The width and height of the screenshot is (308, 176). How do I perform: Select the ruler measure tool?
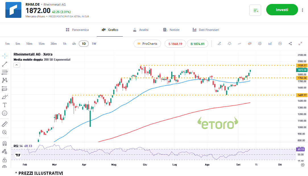click(x=5, y=124)
